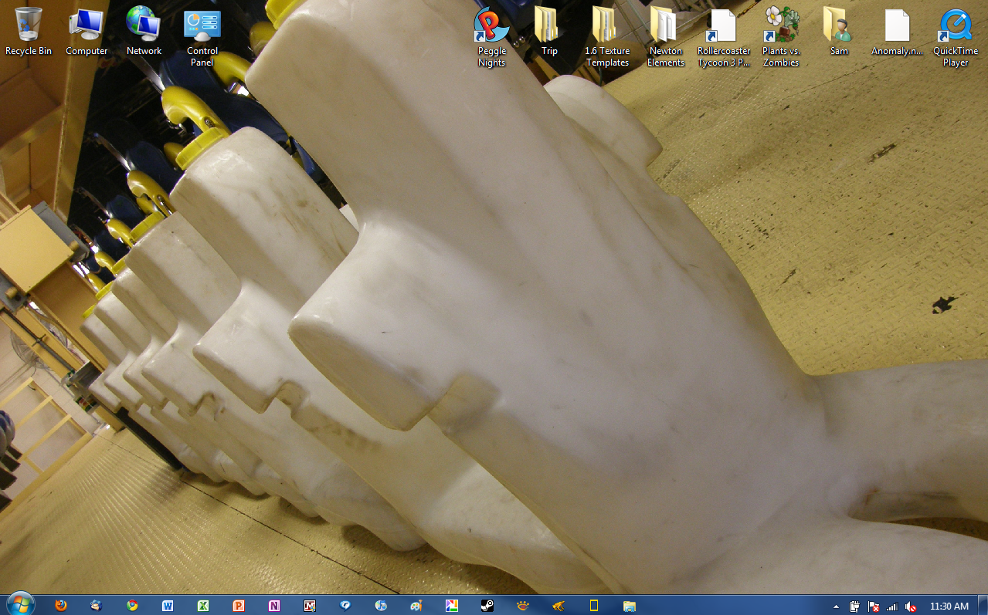Launch Microsoft Excel from the taskbar
Image resolution: width=988 pixels, height=615 pixels.
pos(203,606)
